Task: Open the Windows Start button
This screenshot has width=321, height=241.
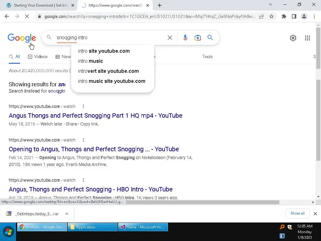Action: (8, 232)
